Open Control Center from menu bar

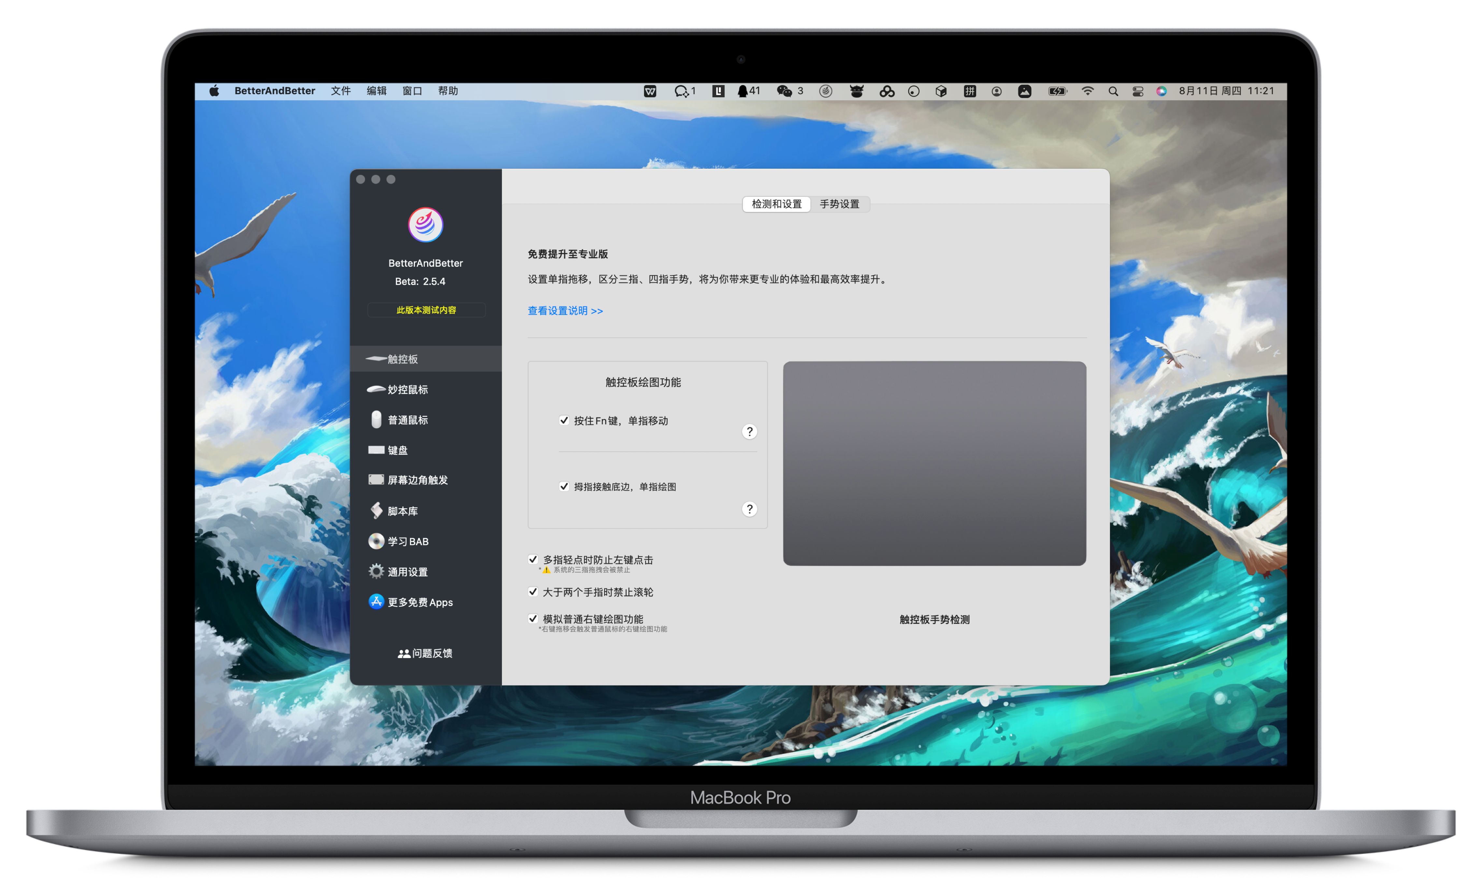click(x=1138, y=91)
